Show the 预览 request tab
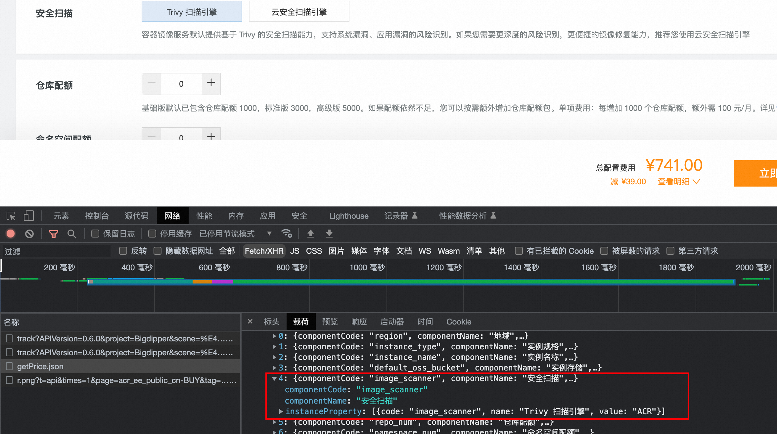This screenshot has height=434, width=777. click(330, 322)
